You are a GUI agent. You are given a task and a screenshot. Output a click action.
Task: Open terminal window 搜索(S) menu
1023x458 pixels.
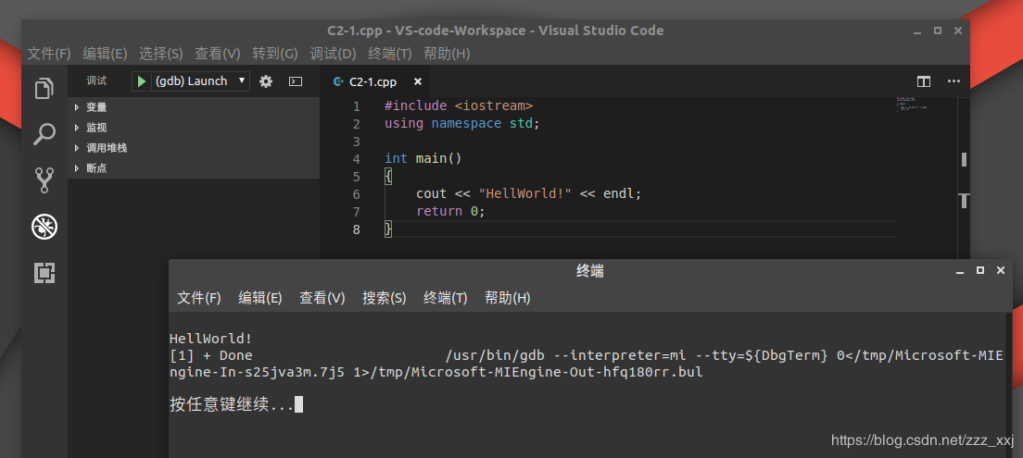[x=385, y=298]
